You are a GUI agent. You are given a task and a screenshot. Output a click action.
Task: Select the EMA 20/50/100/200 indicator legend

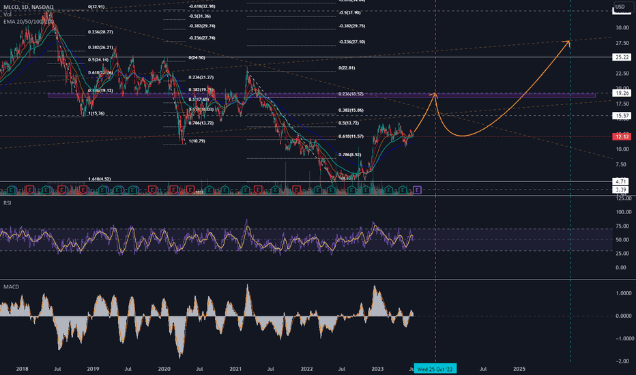(x=28, y=22)
